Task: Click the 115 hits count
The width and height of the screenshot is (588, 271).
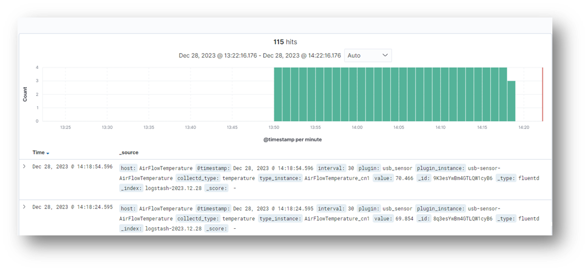Action: tap(285, 42)
